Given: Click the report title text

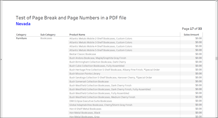Looking at the screenshot, I should point(71,18).
